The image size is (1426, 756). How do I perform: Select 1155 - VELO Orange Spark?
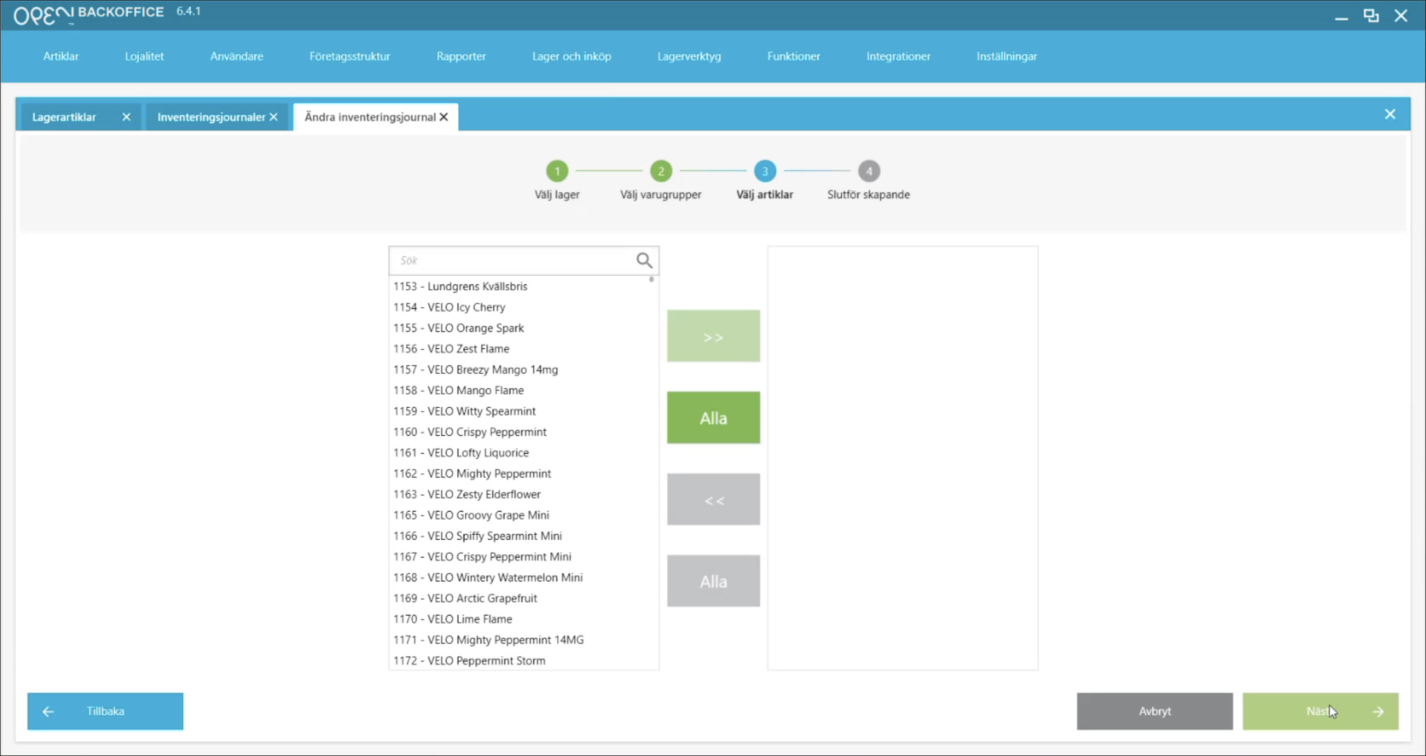523,328
